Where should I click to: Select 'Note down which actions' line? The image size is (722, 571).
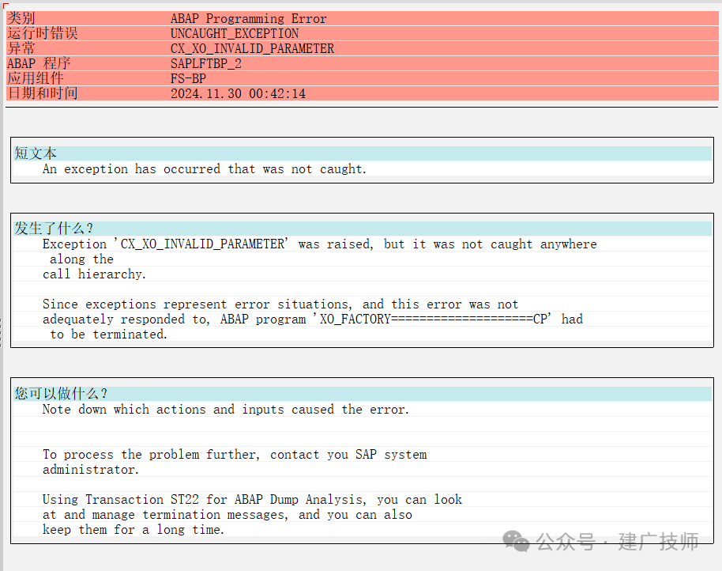[x=226, y=409]
